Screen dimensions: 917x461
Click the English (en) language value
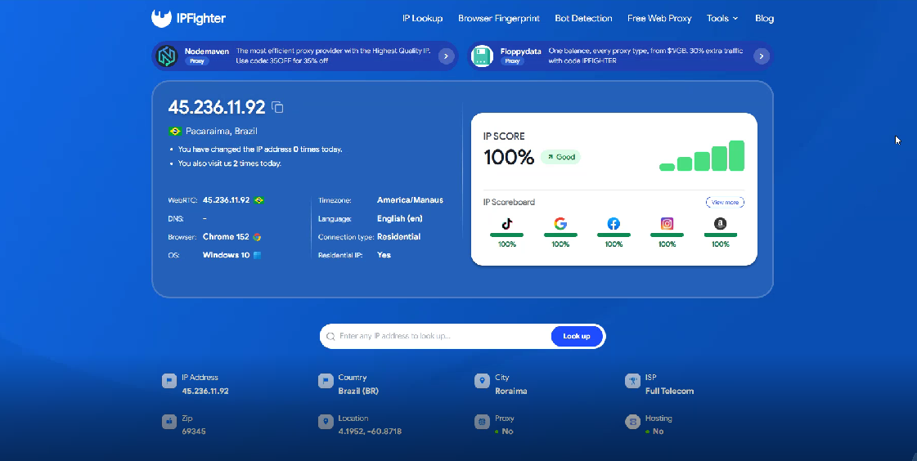point(399,218)
